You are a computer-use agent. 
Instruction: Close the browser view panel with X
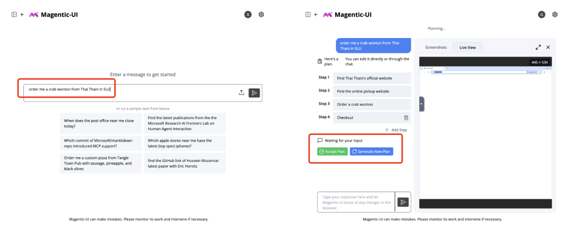pyautogui.click(x=548, y=48)
